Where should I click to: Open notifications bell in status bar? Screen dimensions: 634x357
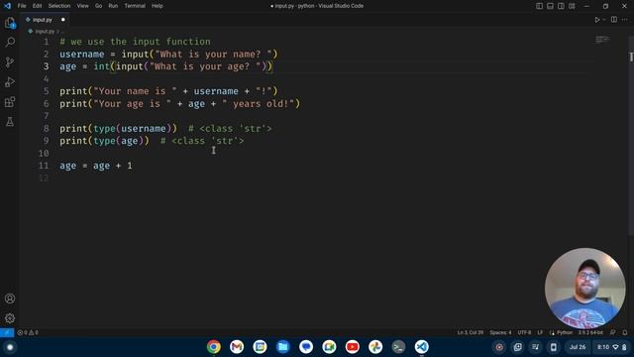(625, 332)
